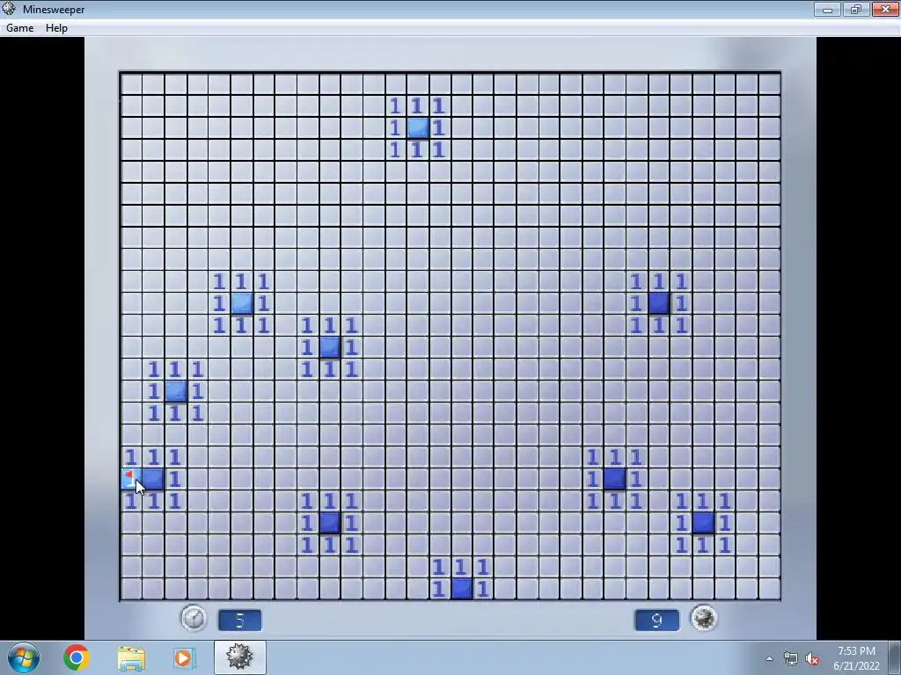The height and width of the screenshot is (675, 901).
Task: Open File Explorer from the taskbar
Action: 131,657
